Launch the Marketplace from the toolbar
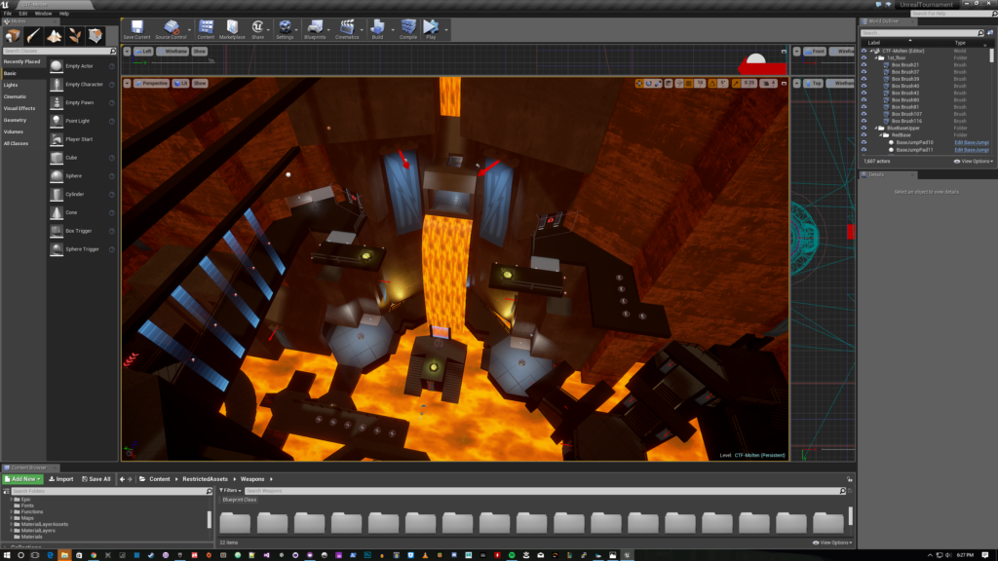The height and width of the screenshot is (561, 998). click(x=232, y=26)
